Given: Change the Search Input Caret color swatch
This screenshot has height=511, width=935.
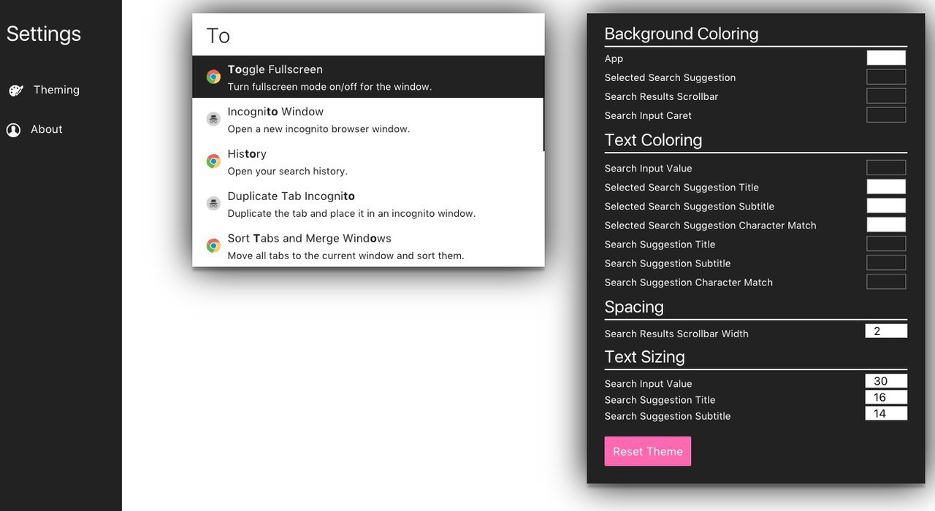Looking at the screenshot, I should [x=886, y=115].
